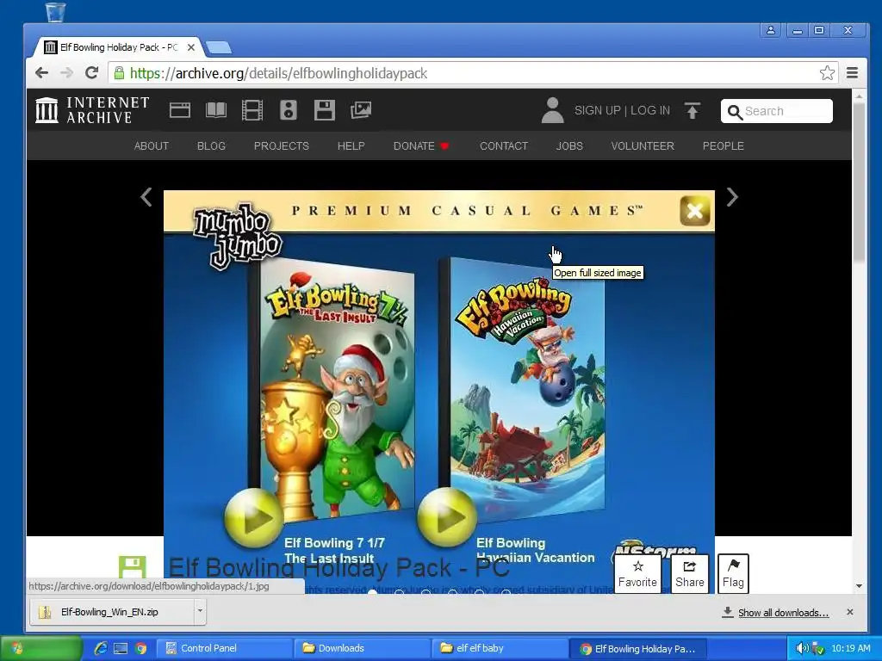The height and width of the screenshot is (661, 882).
Task: Show next carousel image
Action: click(x=732, y=197)
